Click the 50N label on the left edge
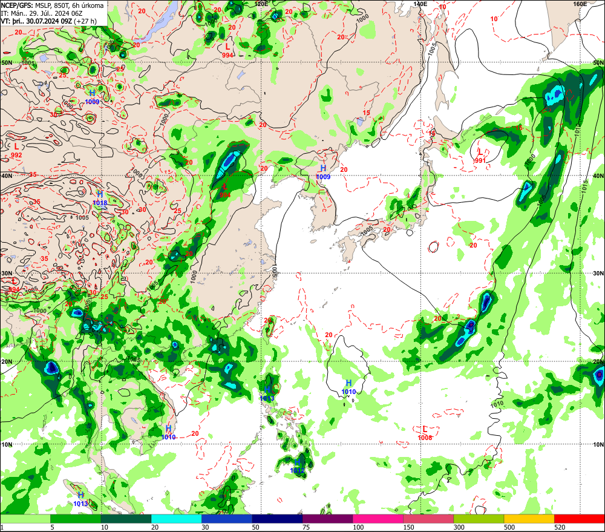The height and width of the screenshot is (532, 605). tap(7, 62)
